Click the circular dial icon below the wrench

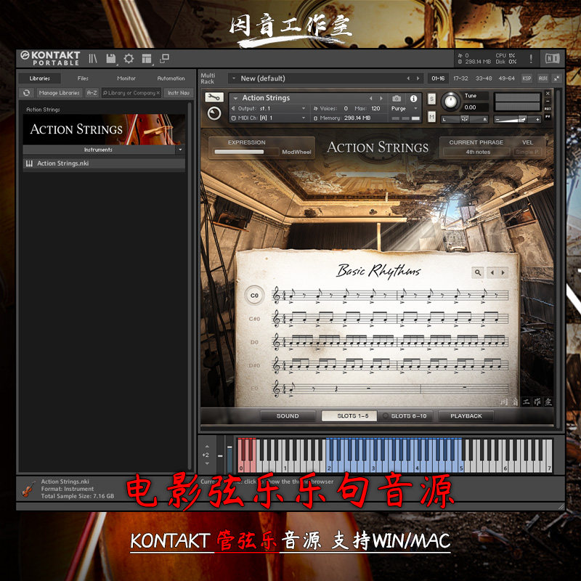point(214,113)
